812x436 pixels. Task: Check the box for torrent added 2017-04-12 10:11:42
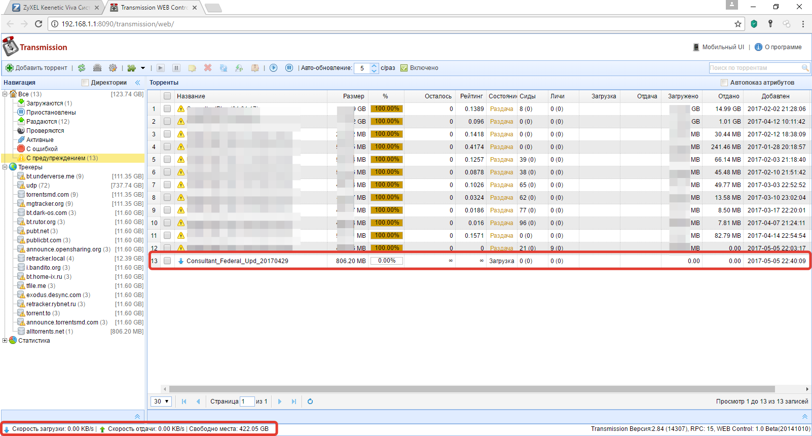click(x=167, y=121)
